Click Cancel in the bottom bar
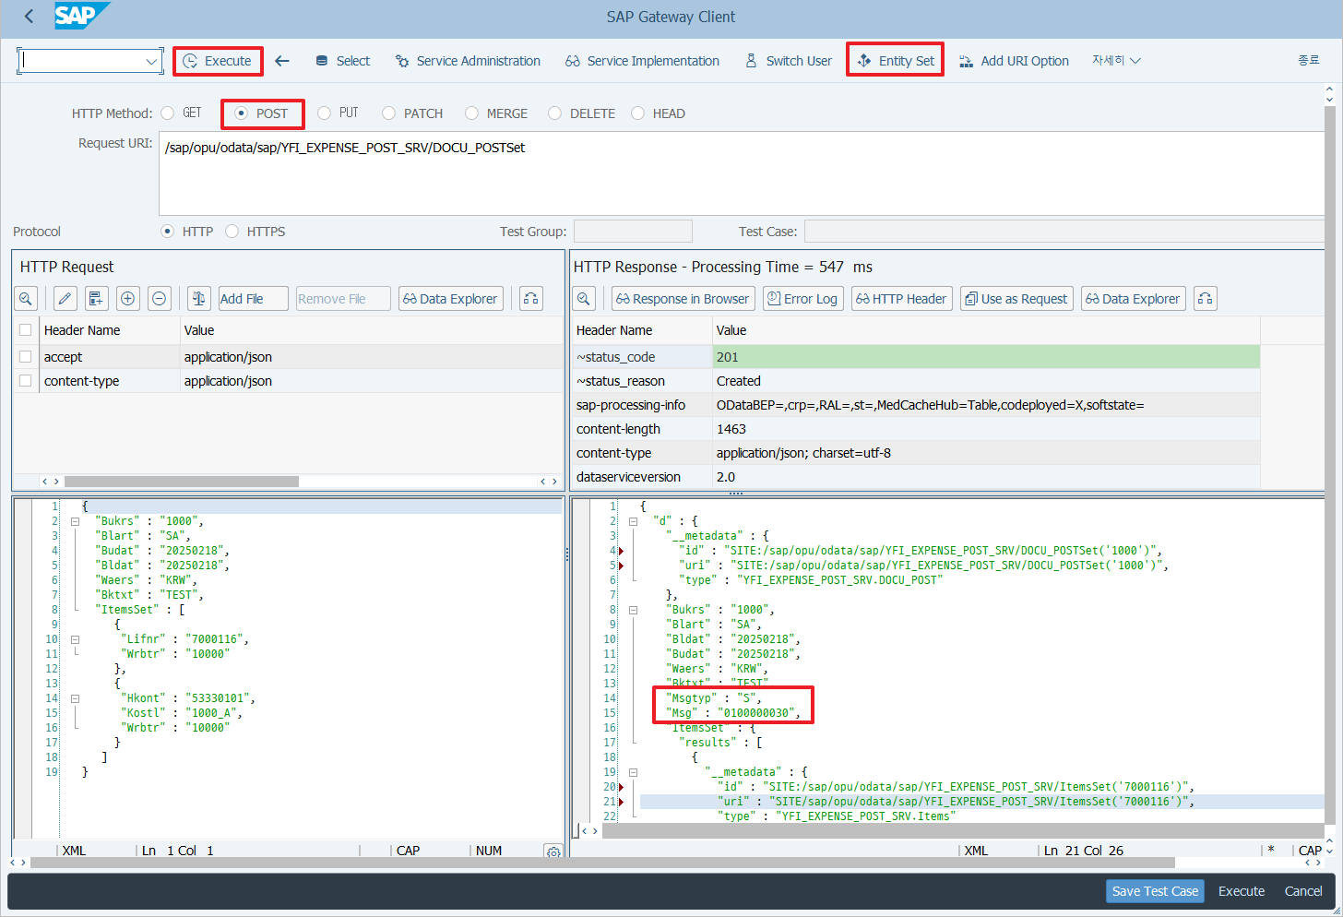Image resolution: width=1343 pixels, height=917 pixels. [x=1303, y=891]
